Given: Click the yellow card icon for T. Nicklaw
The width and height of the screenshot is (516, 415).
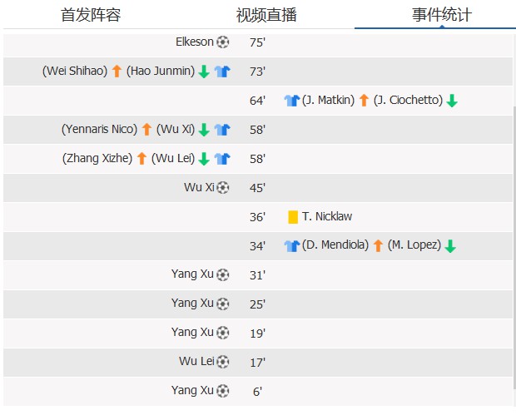Looking at the screenshot, I should click(293, 217).
